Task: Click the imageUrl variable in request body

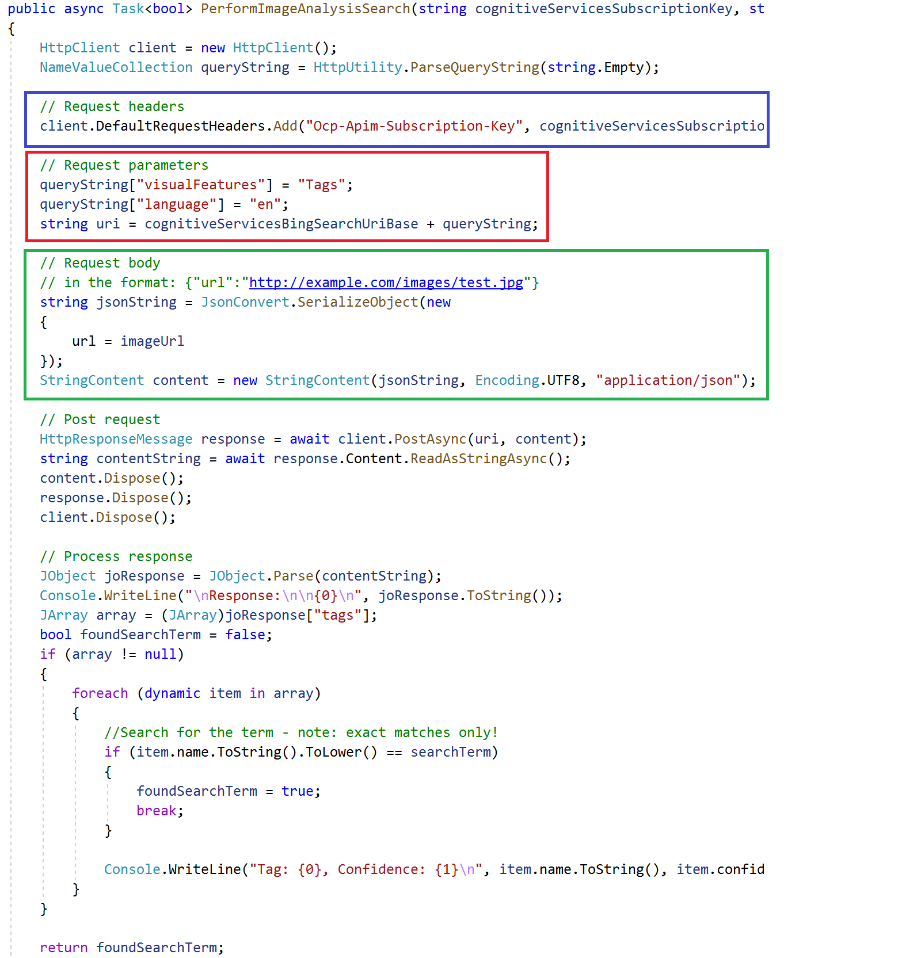Action: pos(152,341)
